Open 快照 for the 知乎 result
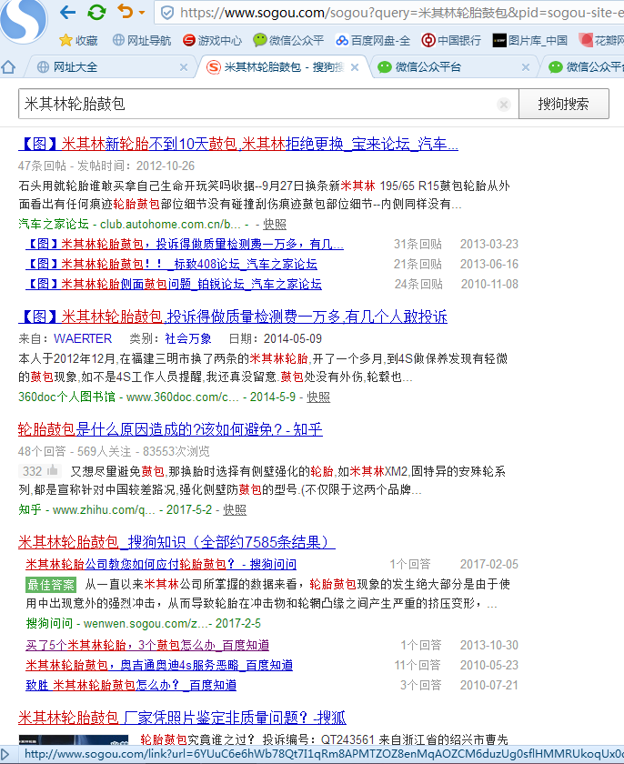The image size is (624, 764). [235, 510]
